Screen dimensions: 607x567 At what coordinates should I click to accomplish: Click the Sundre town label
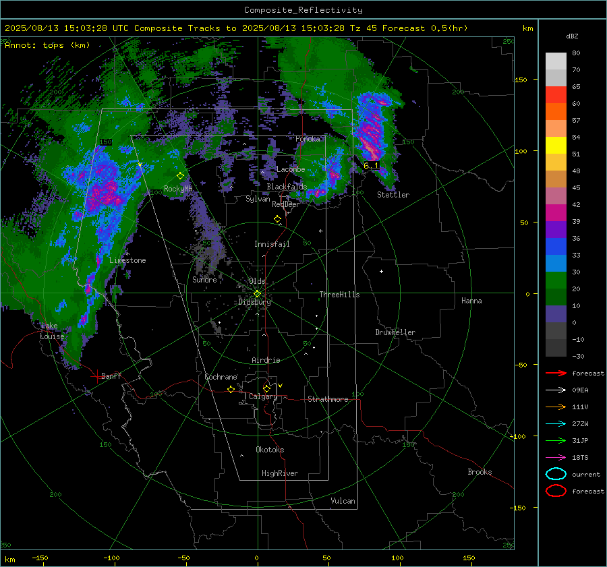[204, 279]
